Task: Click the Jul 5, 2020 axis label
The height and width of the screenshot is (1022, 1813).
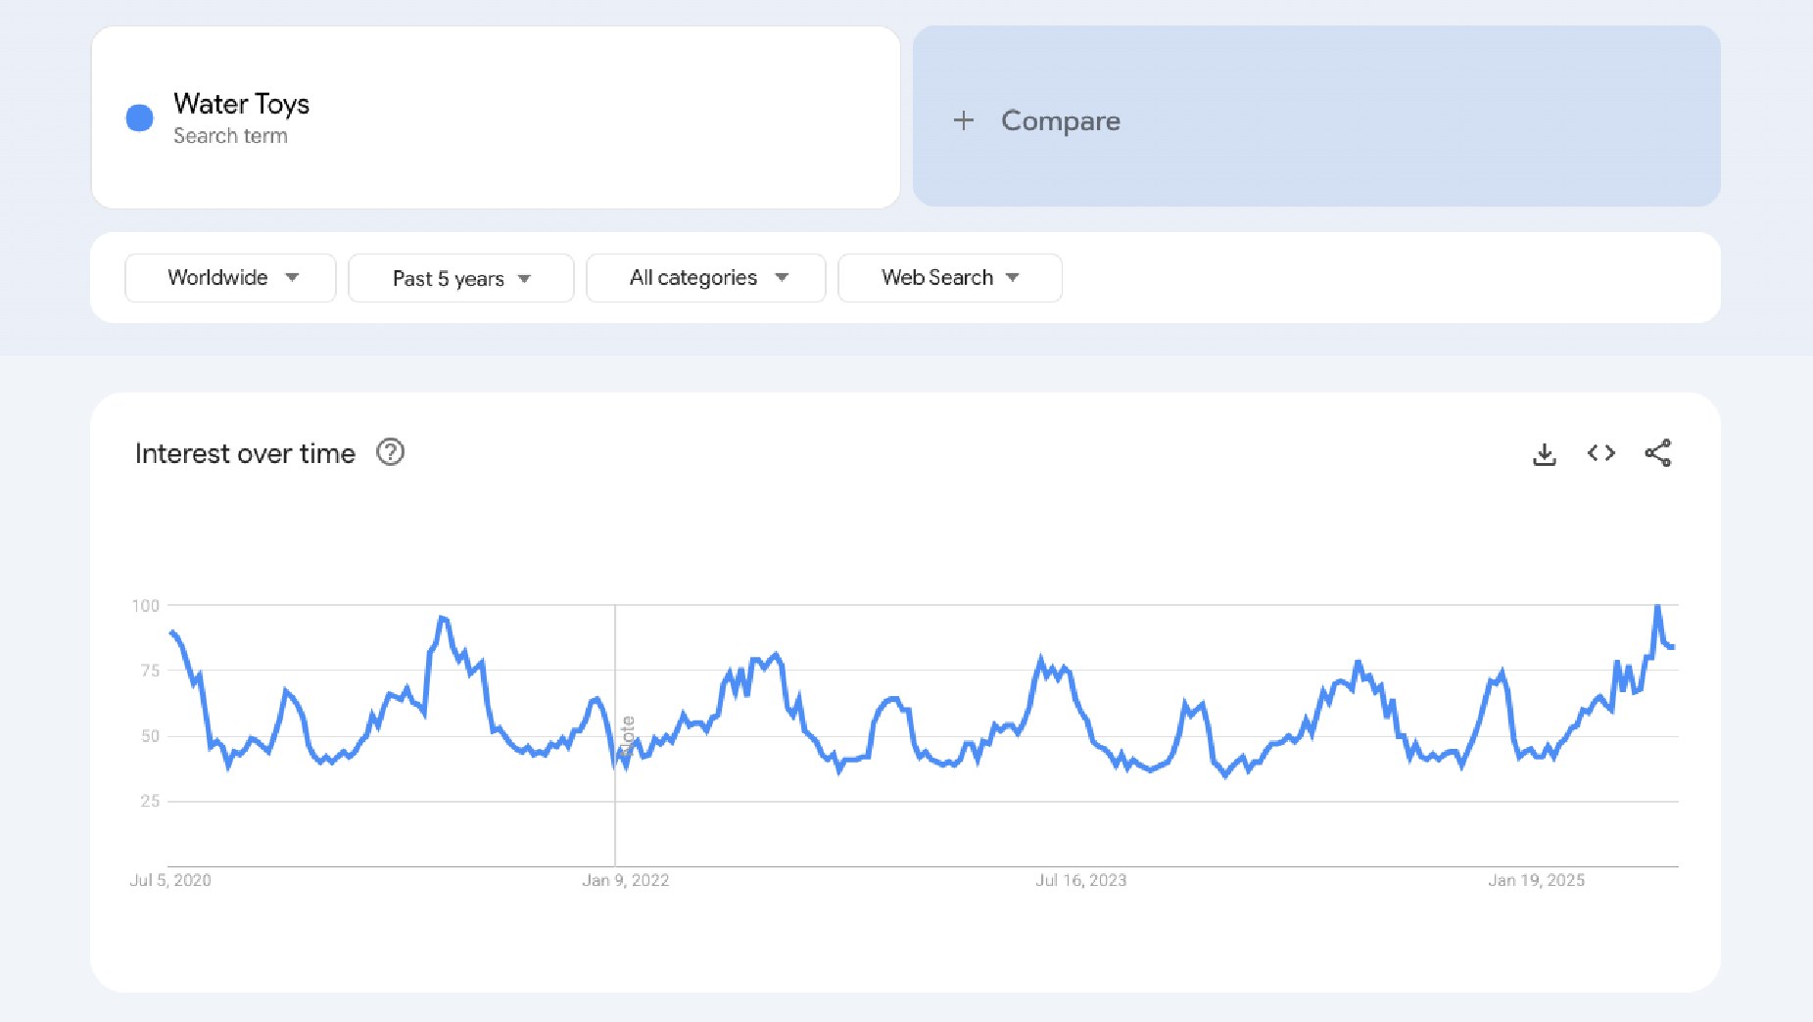Action: point(170,880)
